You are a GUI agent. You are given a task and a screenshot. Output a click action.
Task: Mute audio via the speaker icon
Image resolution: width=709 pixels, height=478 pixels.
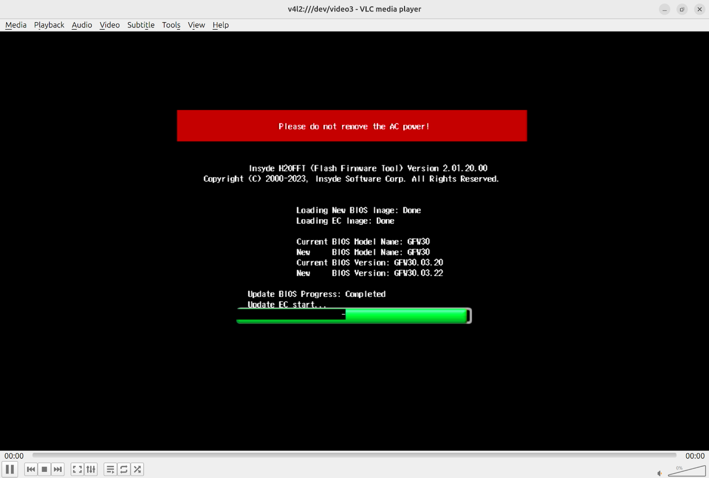(x=659, y=473)
